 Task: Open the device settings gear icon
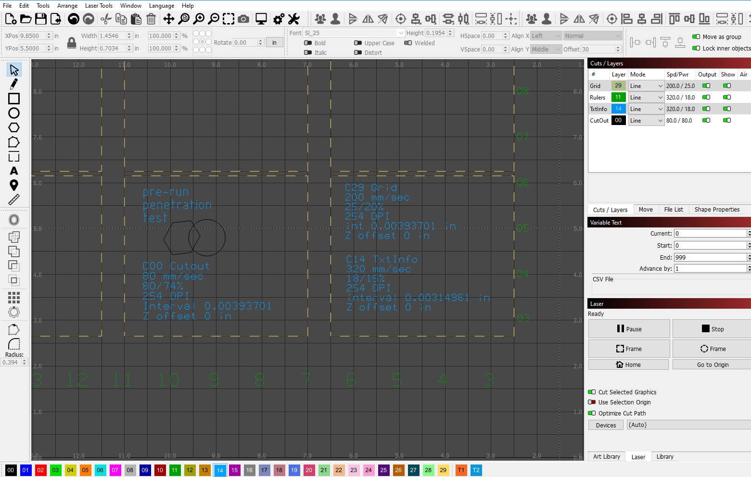[x=278, y=19]
